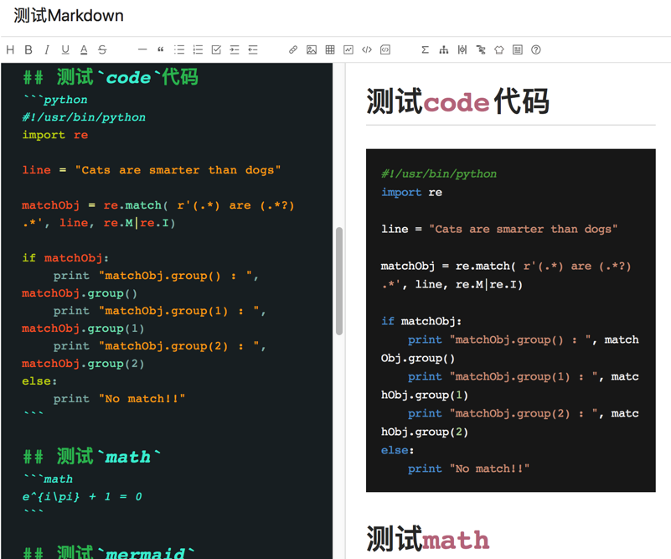Click the 测试math preview heading

[428, 540]
